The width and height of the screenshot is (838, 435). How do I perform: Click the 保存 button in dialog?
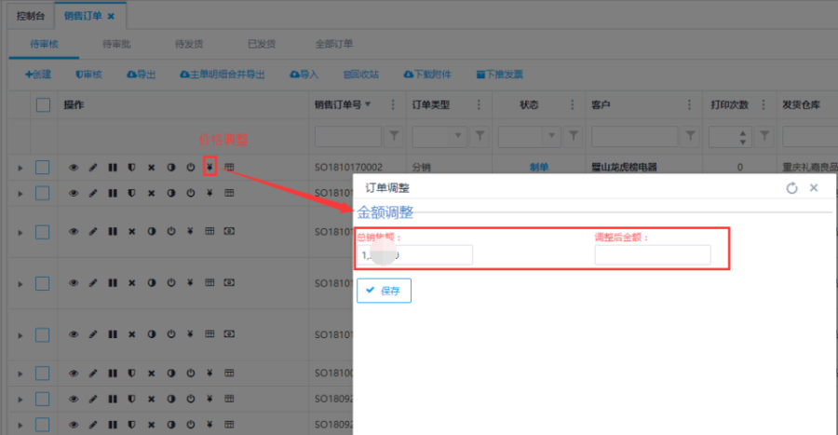[384, 291]
